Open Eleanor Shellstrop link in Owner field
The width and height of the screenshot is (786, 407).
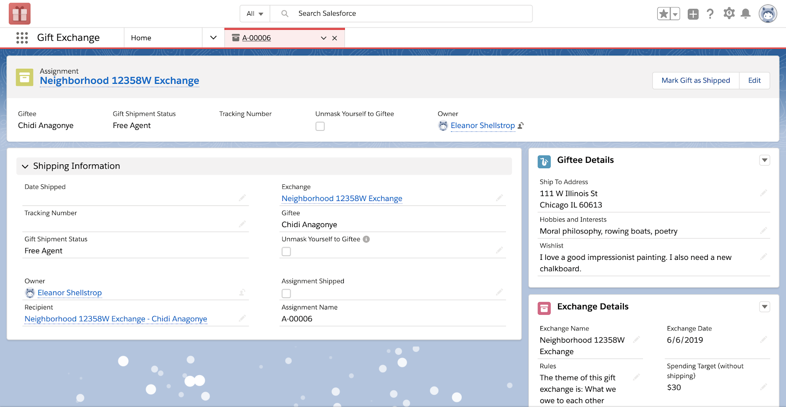(x=70, y=293)
